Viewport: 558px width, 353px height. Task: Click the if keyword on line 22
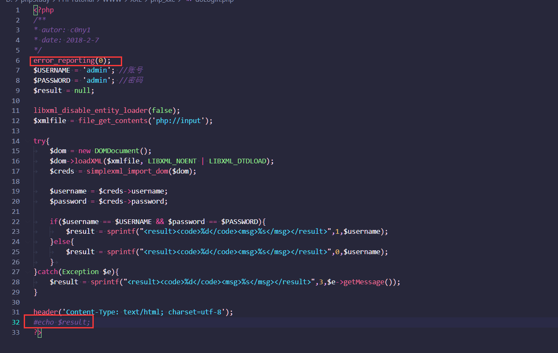point(54,222)
